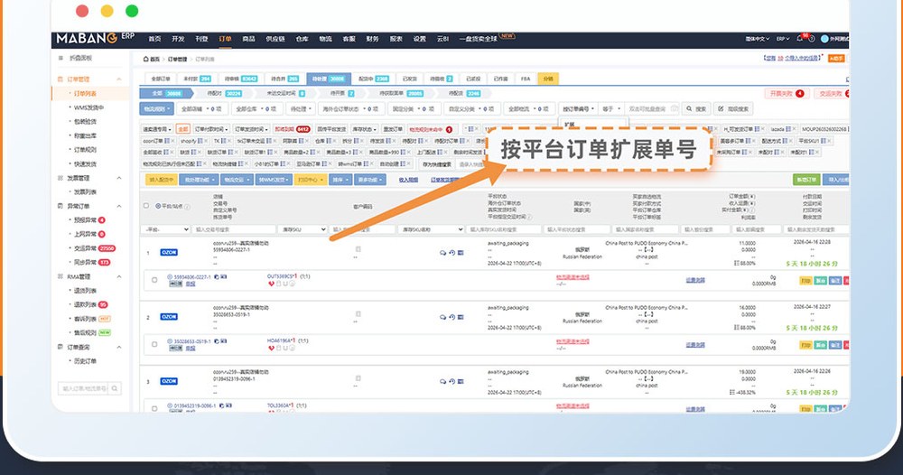Open the notification bell icon

pyautogui.click(x=800, y=39)
